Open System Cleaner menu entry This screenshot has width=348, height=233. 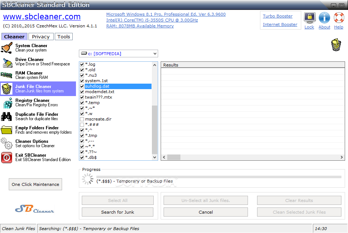[38, 48]
